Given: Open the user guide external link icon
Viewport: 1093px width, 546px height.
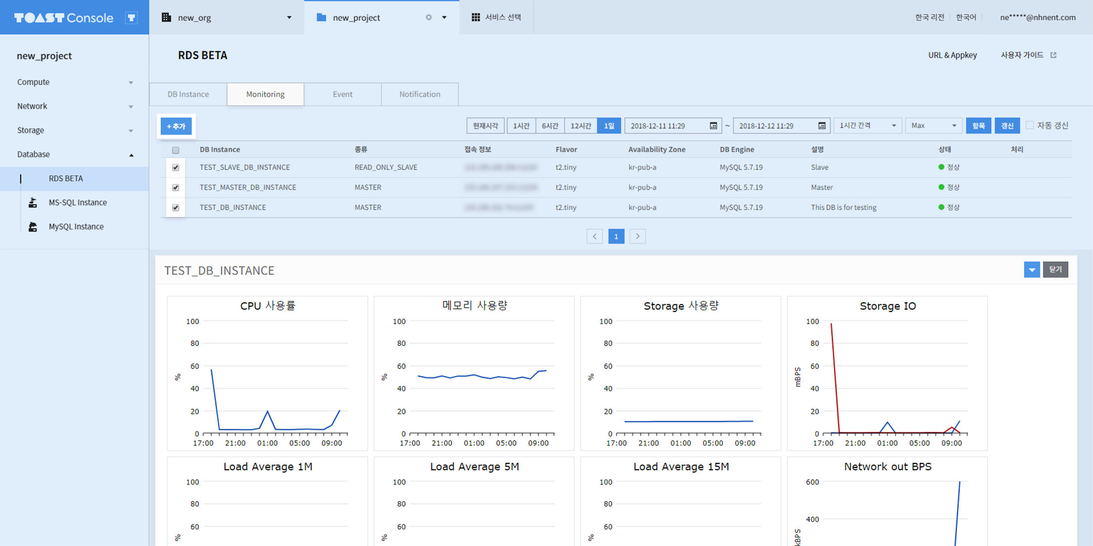Looking at the screenshot, I should pyautogui.click(x=1053, y=55).
